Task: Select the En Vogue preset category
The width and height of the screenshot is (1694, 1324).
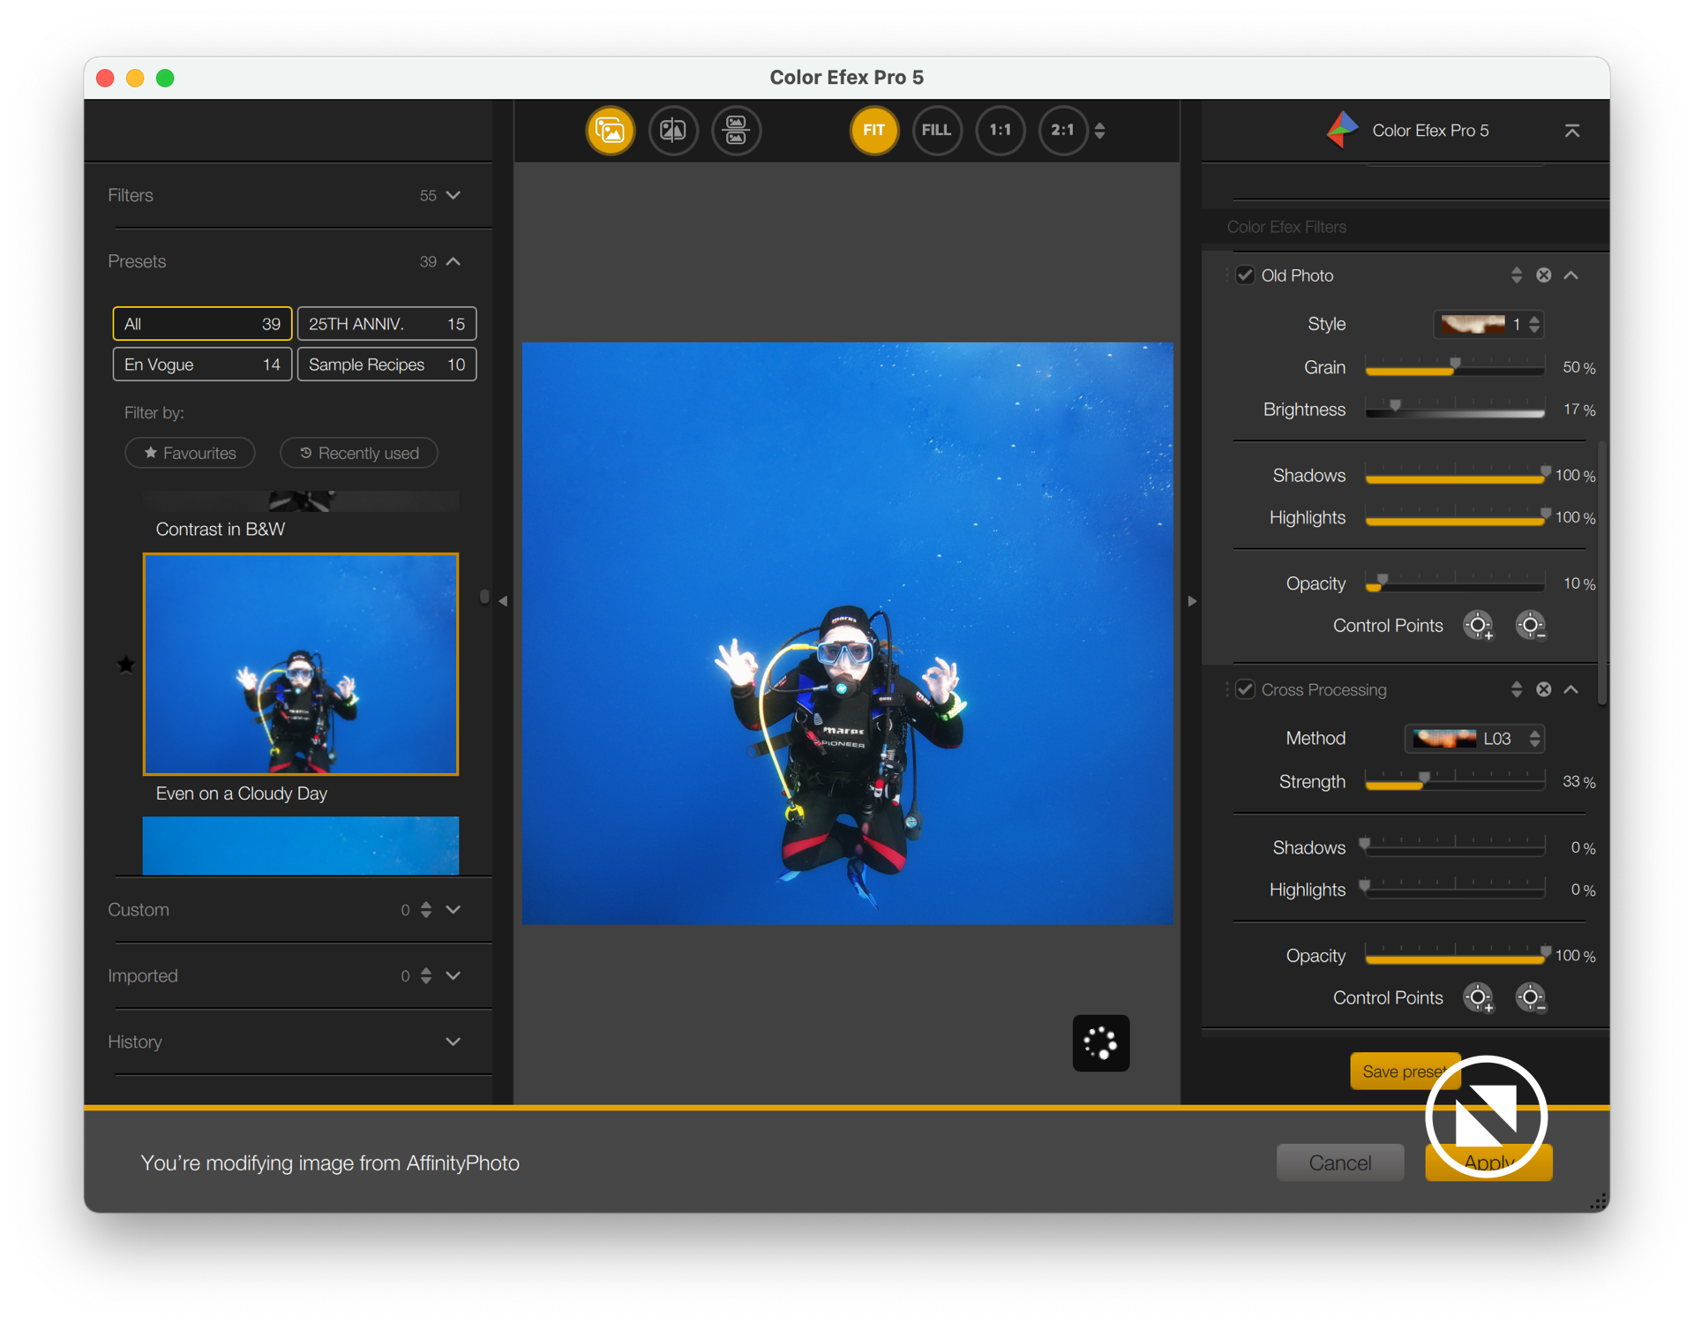Action: pyautogui.click(x=202, y=365)
